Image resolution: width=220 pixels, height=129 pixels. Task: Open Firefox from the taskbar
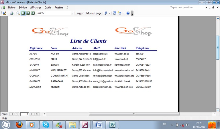(x=19, y=125)
